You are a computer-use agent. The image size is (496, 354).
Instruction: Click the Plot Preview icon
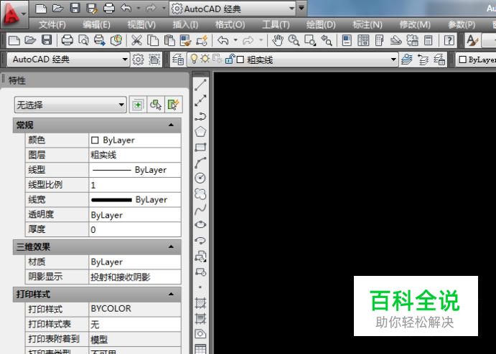(x=84, y=40)
